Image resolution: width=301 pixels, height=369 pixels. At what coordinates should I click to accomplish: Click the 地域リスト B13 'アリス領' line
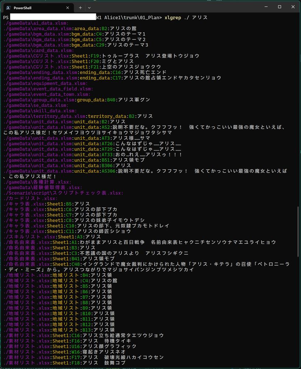tap(59, 330)
